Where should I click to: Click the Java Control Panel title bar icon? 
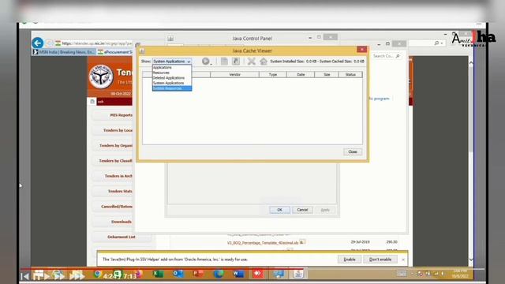(170, 39)
